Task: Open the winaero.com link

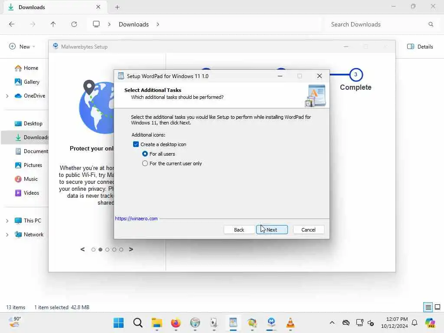Action: [136, 219]
